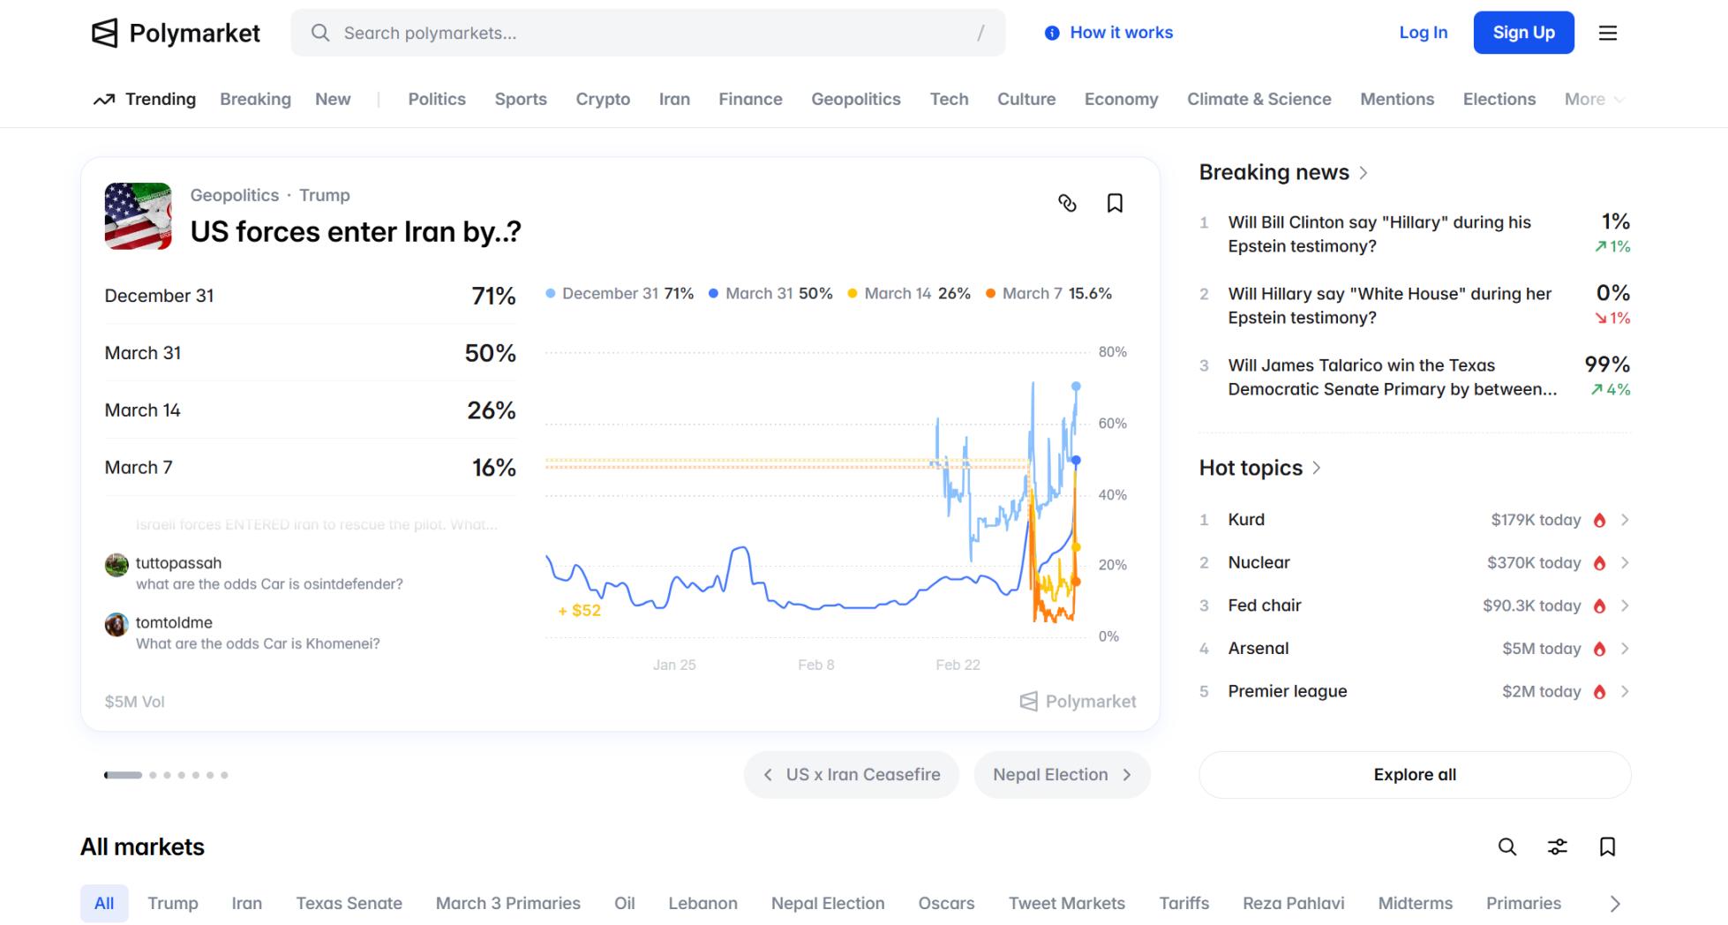
Task: Select the Iran filter under All markets
Action: tap(247, 903)
